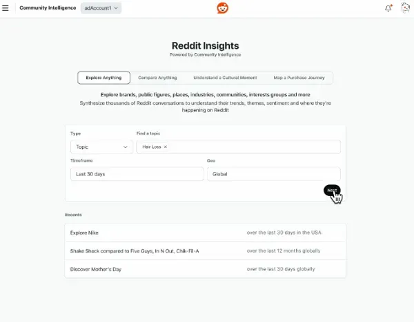Click the Community Intelligence header title

pos(48,8)
